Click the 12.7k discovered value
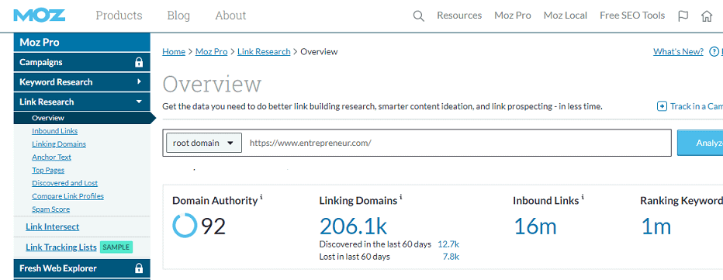This screenshot has height=280, width=723. [x=448, y=244]
